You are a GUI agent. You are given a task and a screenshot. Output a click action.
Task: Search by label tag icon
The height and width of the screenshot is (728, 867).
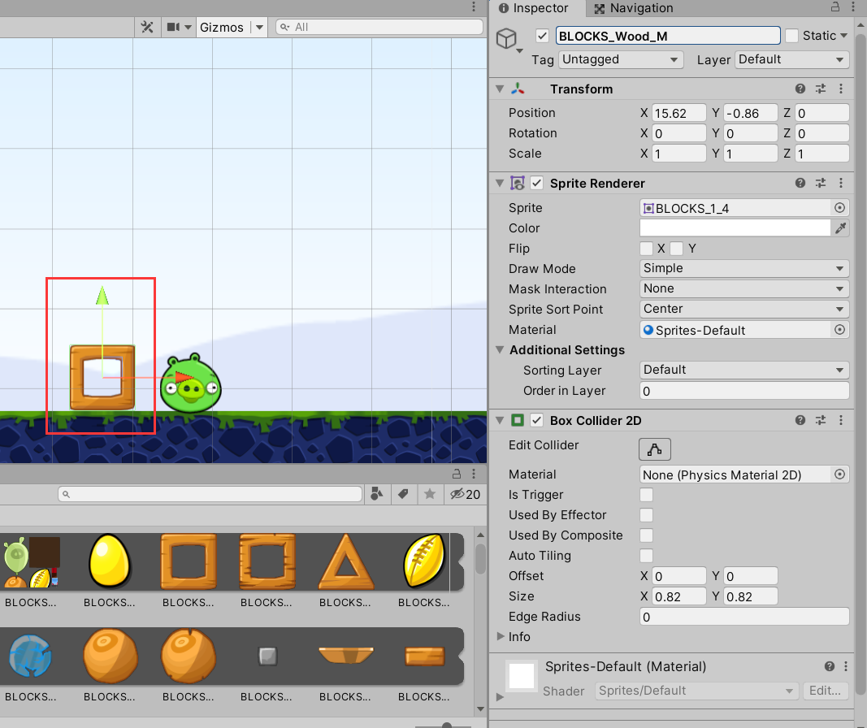click(x=403, y=494)
